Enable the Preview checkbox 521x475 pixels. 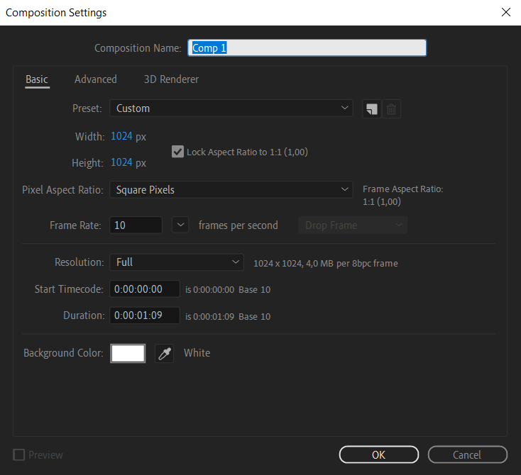(19, 455)
